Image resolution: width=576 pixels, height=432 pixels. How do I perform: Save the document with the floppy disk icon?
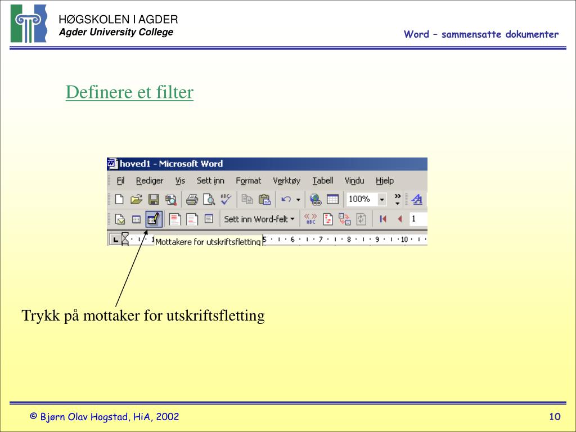(x=154, y=199)
